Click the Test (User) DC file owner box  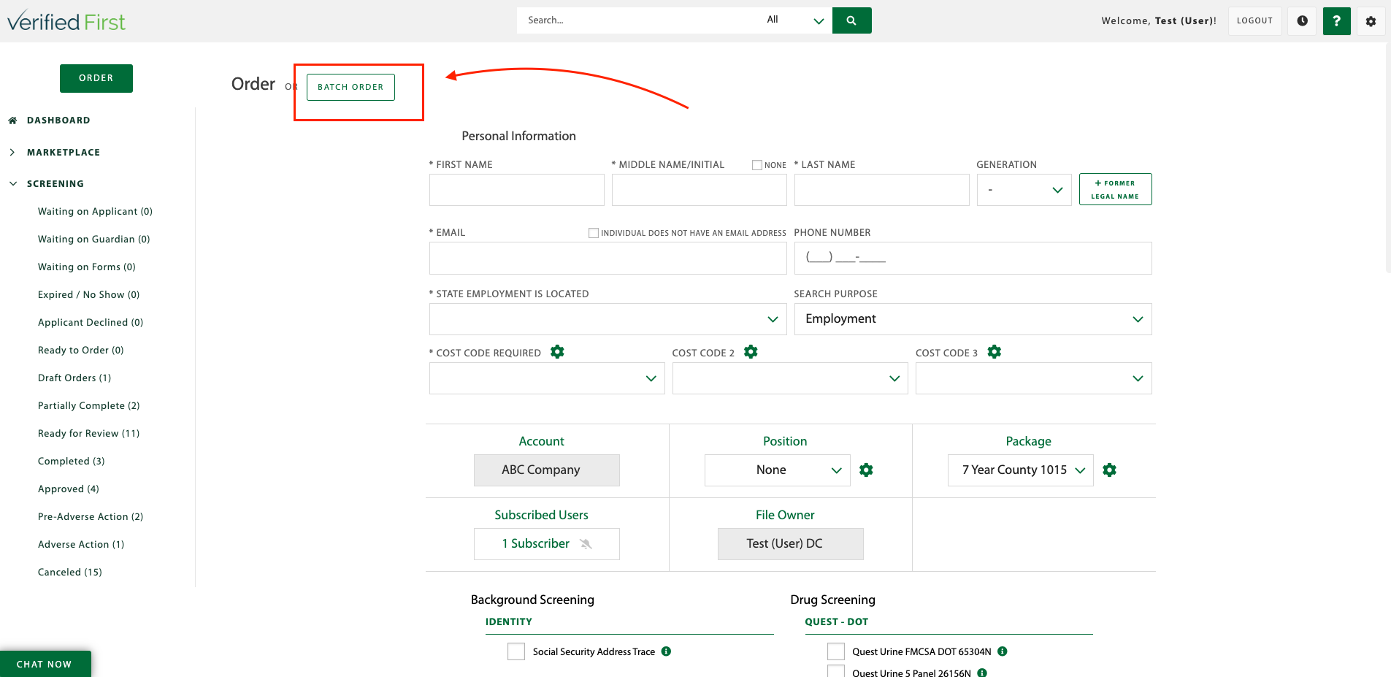point(790,544)
